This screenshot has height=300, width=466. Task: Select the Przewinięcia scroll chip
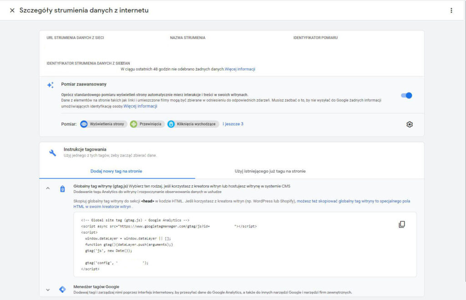(x=147, y=124)
